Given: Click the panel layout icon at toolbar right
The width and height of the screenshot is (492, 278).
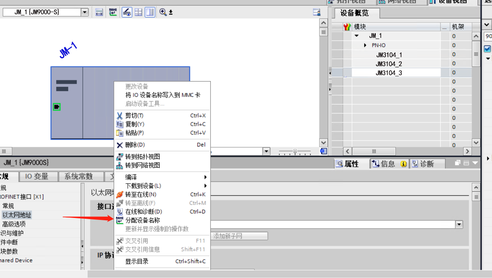Looking at the screenshot, I should 316,12.
